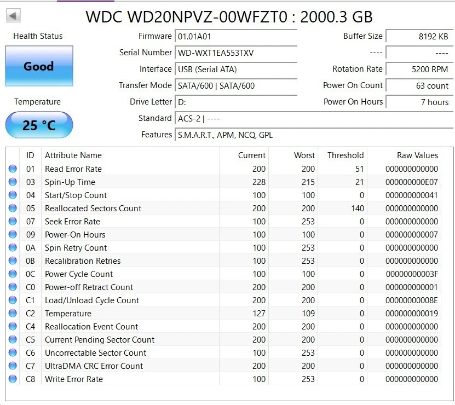Viewport: 455px width, 405px height.
Task: Click the blue status dot beside Read Error Rate
Action: [x=12, y=169]
